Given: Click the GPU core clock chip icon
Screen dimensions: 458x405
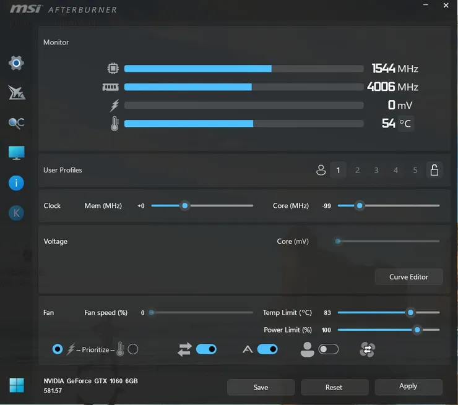Looking at the screenshot, I should pos(113,69).
